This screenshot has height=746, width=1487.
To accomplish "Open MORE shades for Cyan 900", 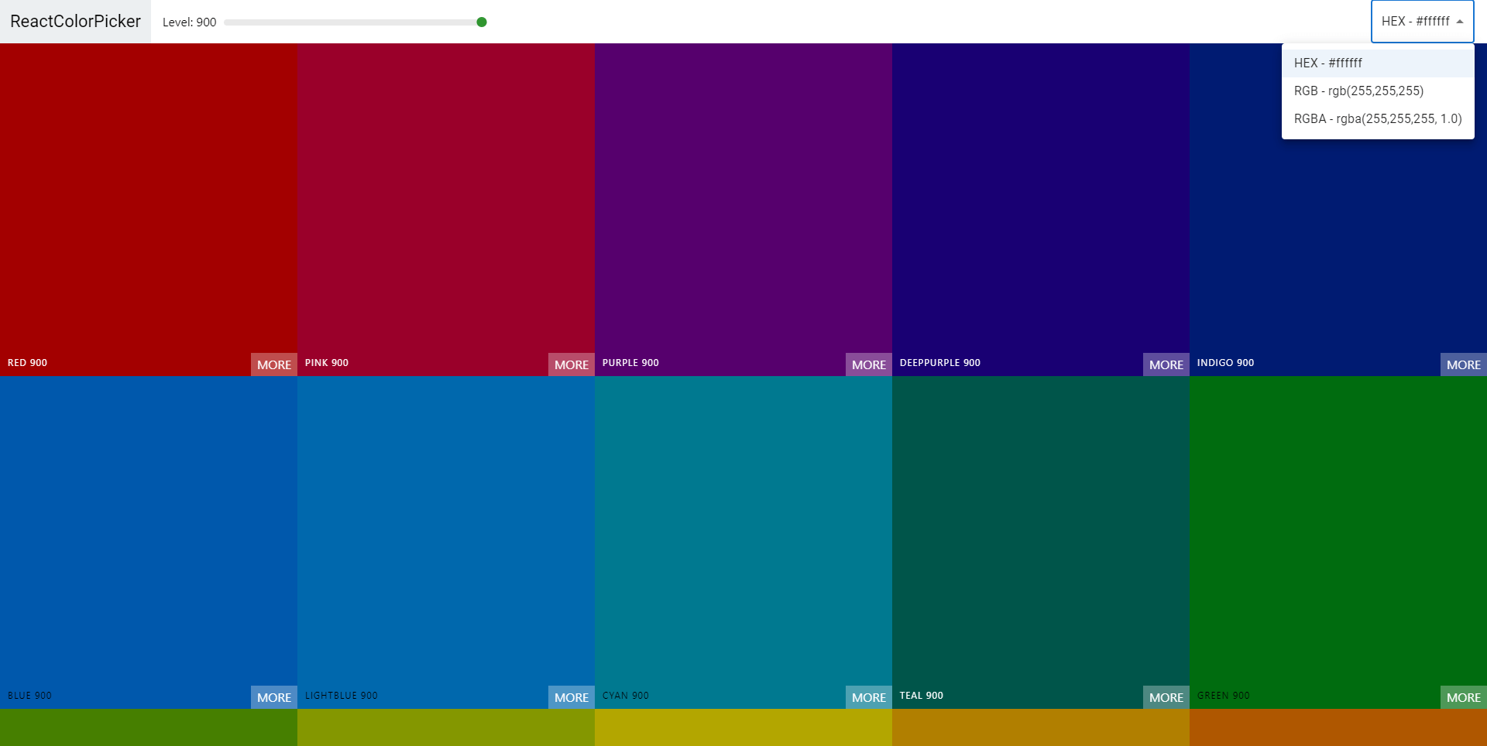I will 869,697.
